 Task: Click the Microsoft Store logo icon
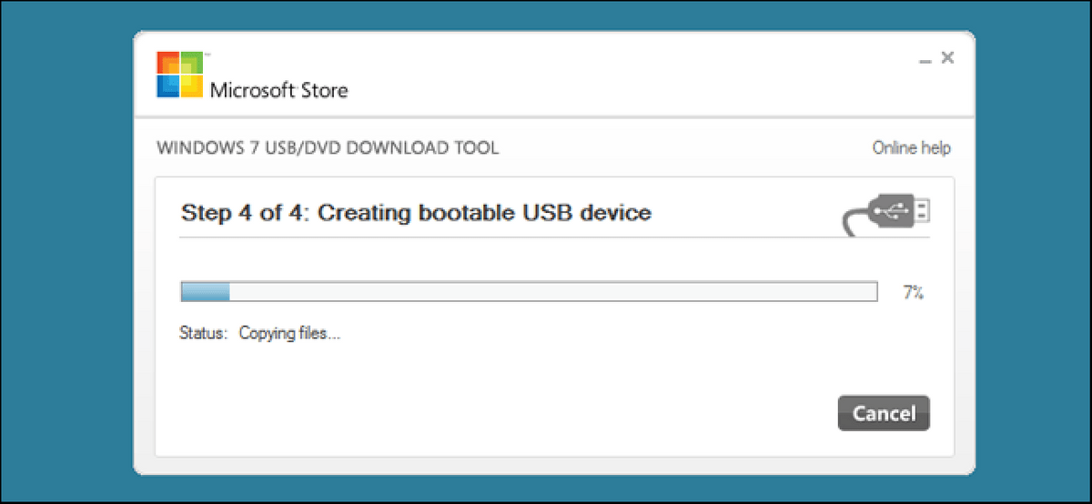tap(179, 75)
